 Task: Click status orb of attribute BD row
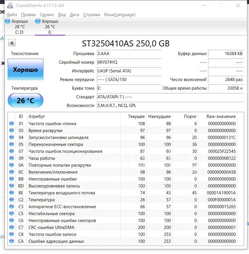pos(12,186)
